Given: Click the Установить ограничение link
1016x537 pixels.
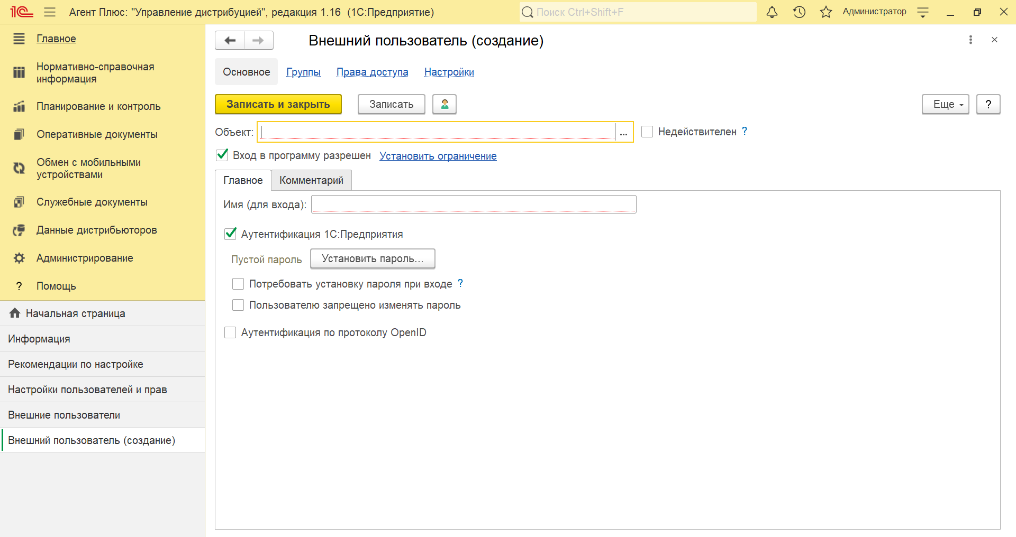Looking at the screenshot, I should coord(438,156).
